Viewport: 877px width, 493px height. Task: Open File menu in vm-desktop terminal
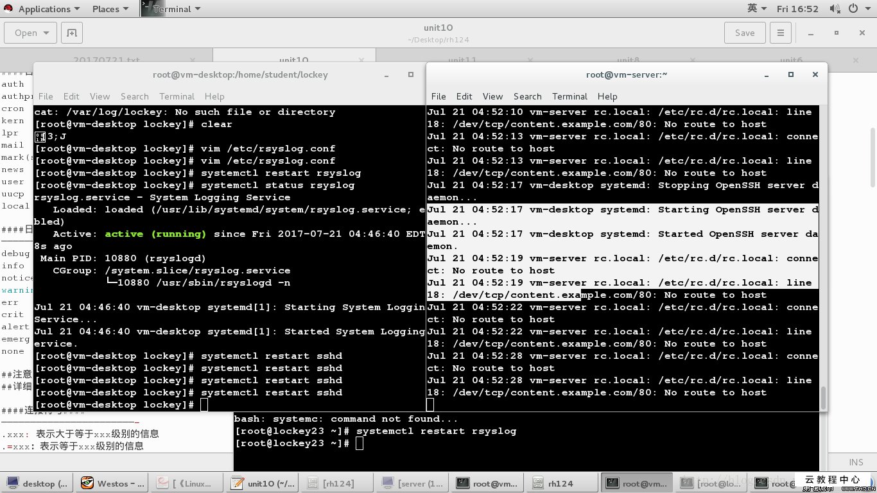pos(46,96)
